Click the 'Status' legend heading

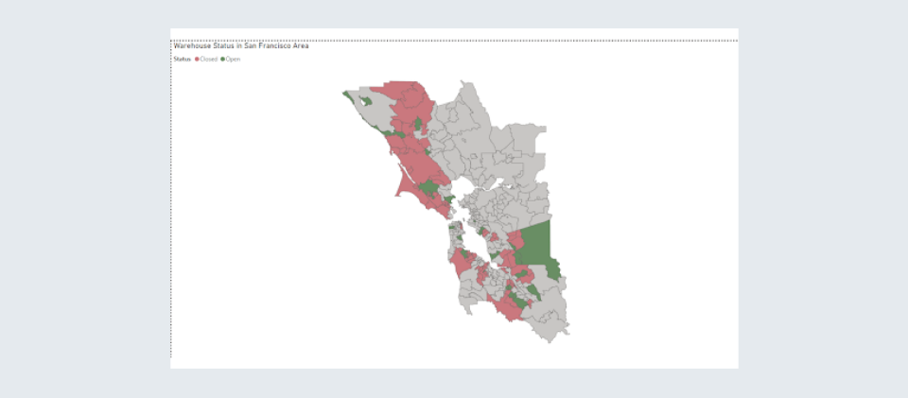(182, 59)
